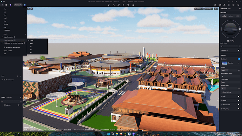Image resolution: width=242 pixels, height=136 pixels.
Task: Expand the Insert submenu
Action: click(x=14, y=18)
